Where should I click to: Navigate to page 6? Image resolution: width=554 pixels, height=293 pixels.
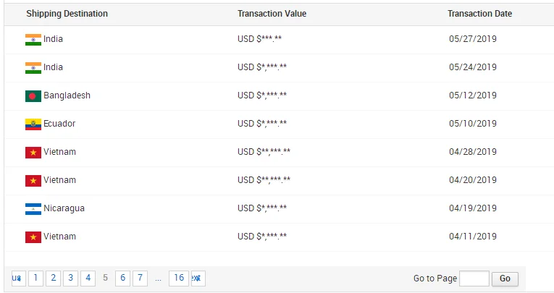tap(123, 278)
